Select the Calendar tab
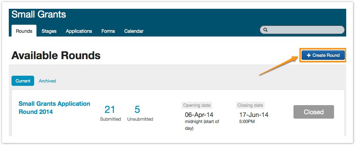 pyautogui.click(x=134, y=31)
